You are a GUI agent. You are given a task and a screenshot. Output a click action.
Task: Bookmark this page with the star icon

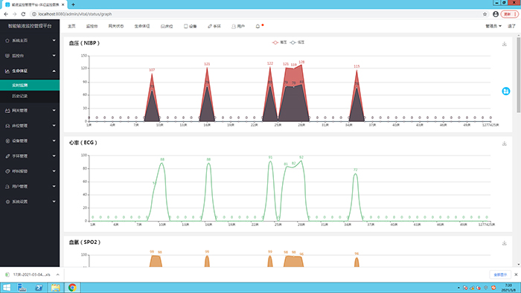click(485, 14)
